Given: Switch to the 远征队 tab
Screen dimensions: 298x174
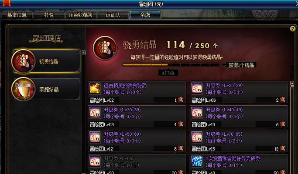Looking at the screenshot, I should pos(113,15).
